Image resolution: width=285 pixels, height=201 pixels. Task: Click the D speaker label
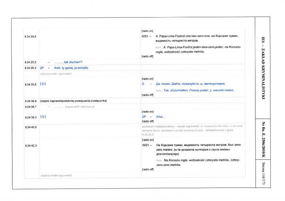coord(143,84)
